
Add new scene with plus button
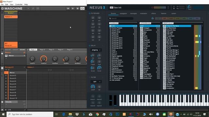pyautogui.click(x=20, y=13)
